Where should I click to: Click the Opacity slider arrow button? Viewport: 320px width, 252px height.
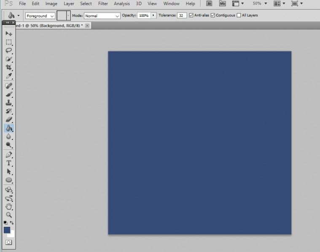coord(153,16)
